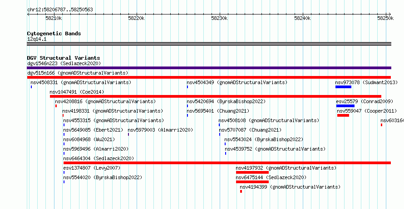Open dgv515n166 gnomADStructuralVariants label
The image size is (404, 209).
pyautogui.click(x=78, y=73)
